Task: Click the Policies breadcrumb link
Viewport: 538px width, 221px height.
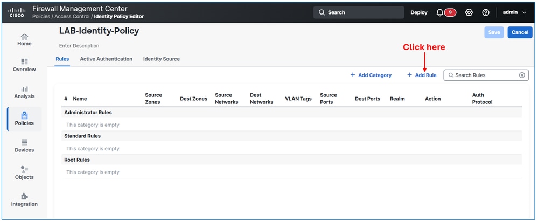Action: tap(41, 17)
